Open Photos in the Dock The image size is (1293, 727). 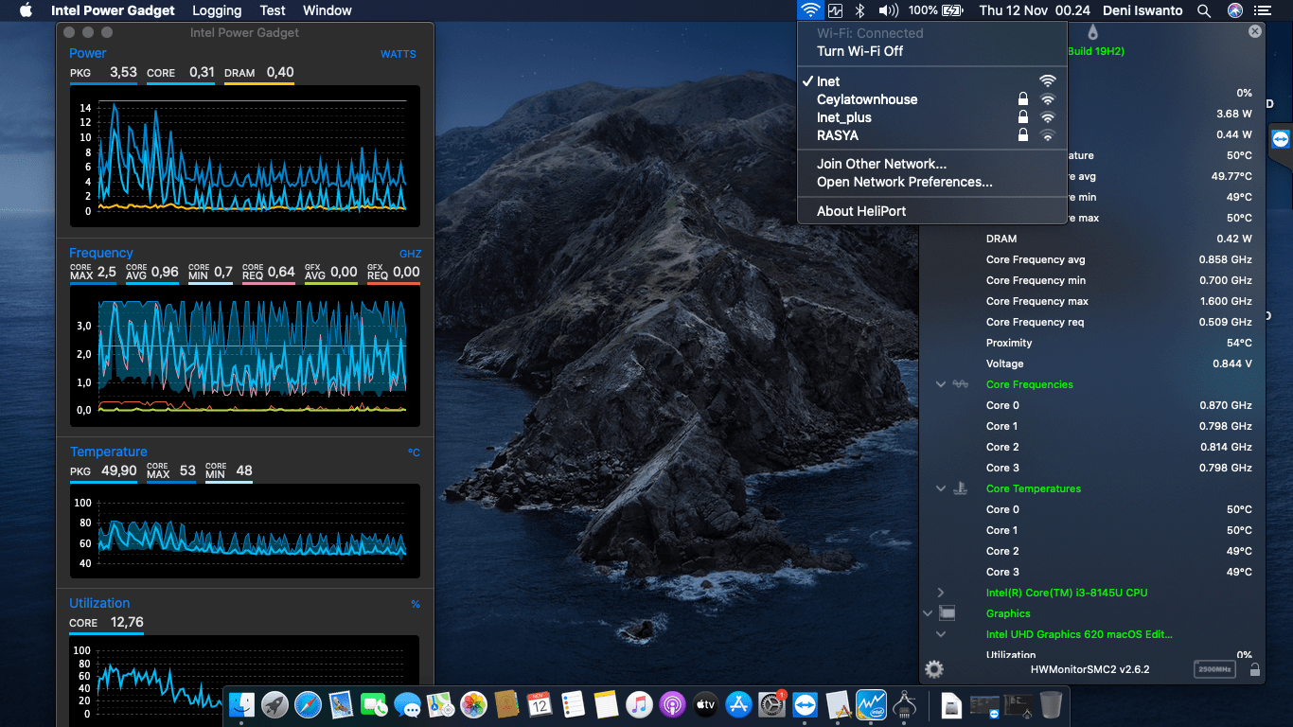pyautogui.click(x=473, y=704)
